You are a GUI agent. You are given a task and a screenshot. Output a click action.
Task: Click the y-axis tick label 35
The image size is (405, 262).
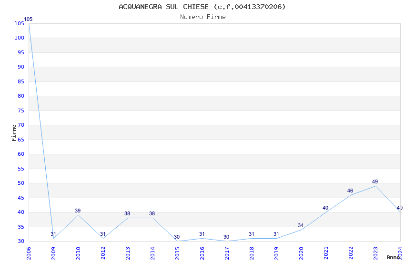pyautogui.click(x=21, y=227)
